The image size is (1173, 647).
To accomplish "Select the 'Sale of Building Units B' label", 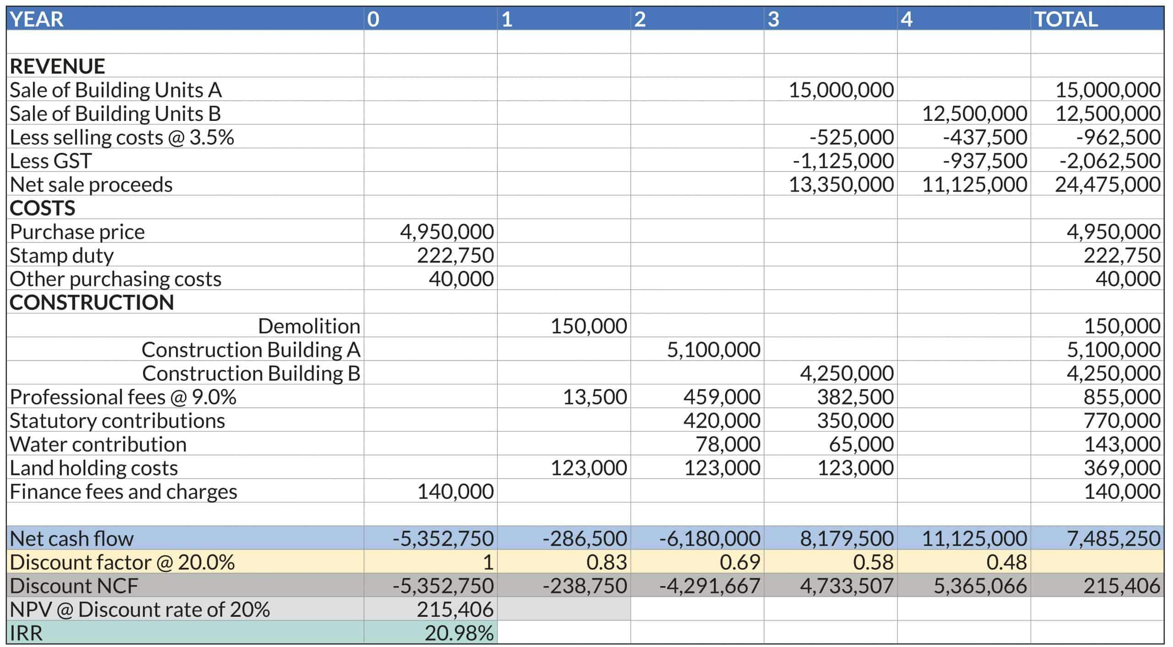I will click(115, 114).
